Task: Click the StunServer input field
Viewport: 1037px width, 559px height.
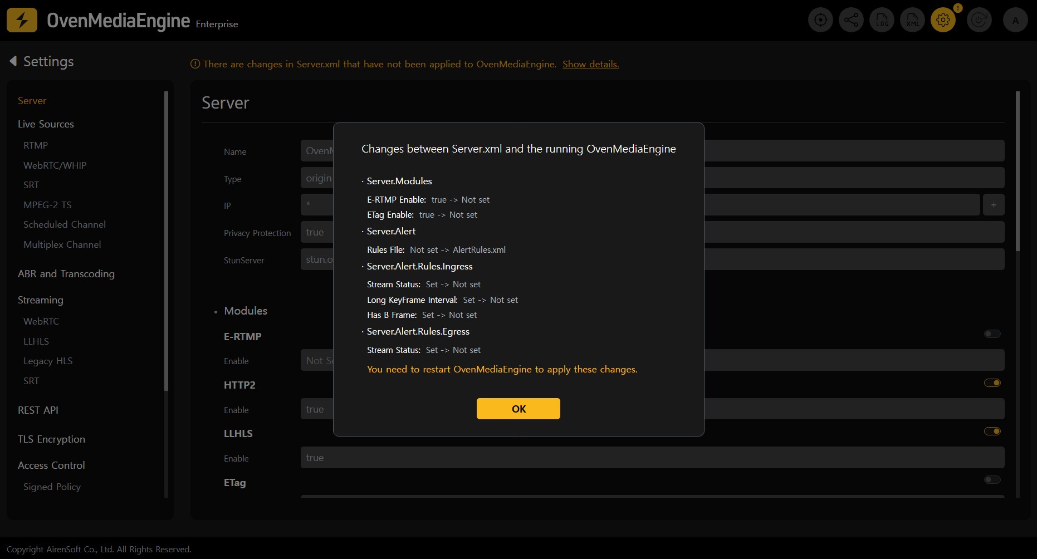Action: [653, 259]
